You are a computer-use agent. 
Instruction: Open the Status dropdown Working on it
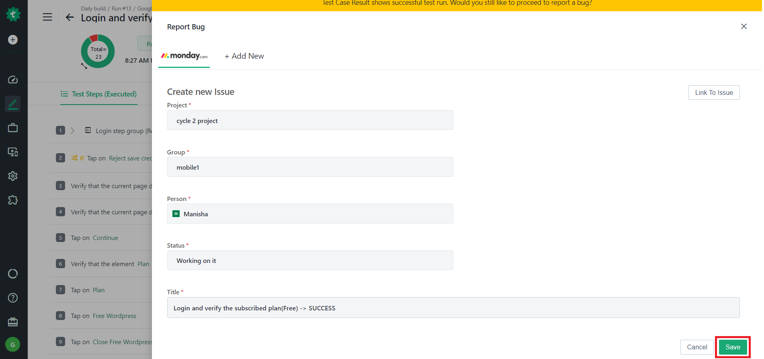(310, 261)
